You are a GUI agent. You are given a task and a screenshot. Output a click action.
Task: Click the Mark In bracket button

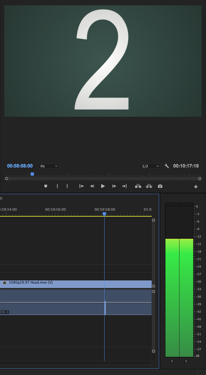coord(57,186)
